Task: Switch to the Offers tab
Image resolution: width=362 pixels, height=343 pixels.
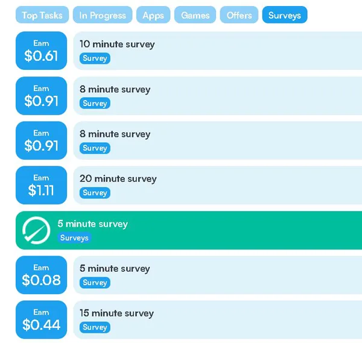Action: pyautogui.click(x=239, y=15)
